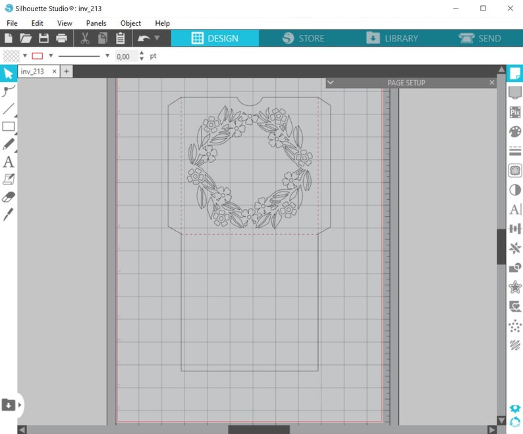Open the Favorites star panel
The width and height of the screenshot is (523, 434).
pyautogui.click(x=514, y=287)
